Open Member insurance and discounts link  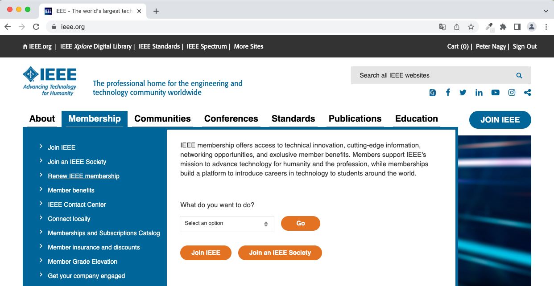(x=94, y=247)
